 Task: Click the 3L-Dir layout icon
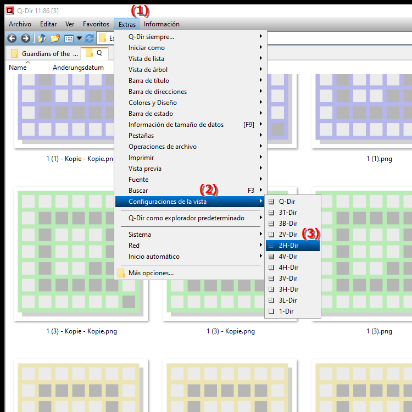coord(271,300)
